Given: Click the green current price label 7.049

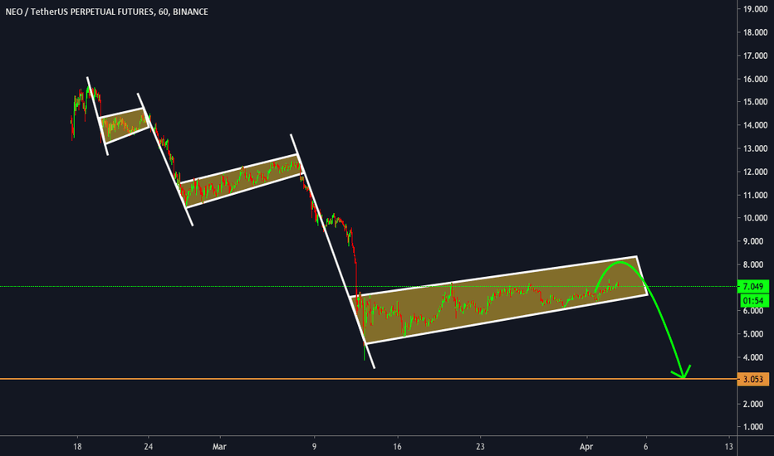Looking at the screenshot, I should 752,286.
